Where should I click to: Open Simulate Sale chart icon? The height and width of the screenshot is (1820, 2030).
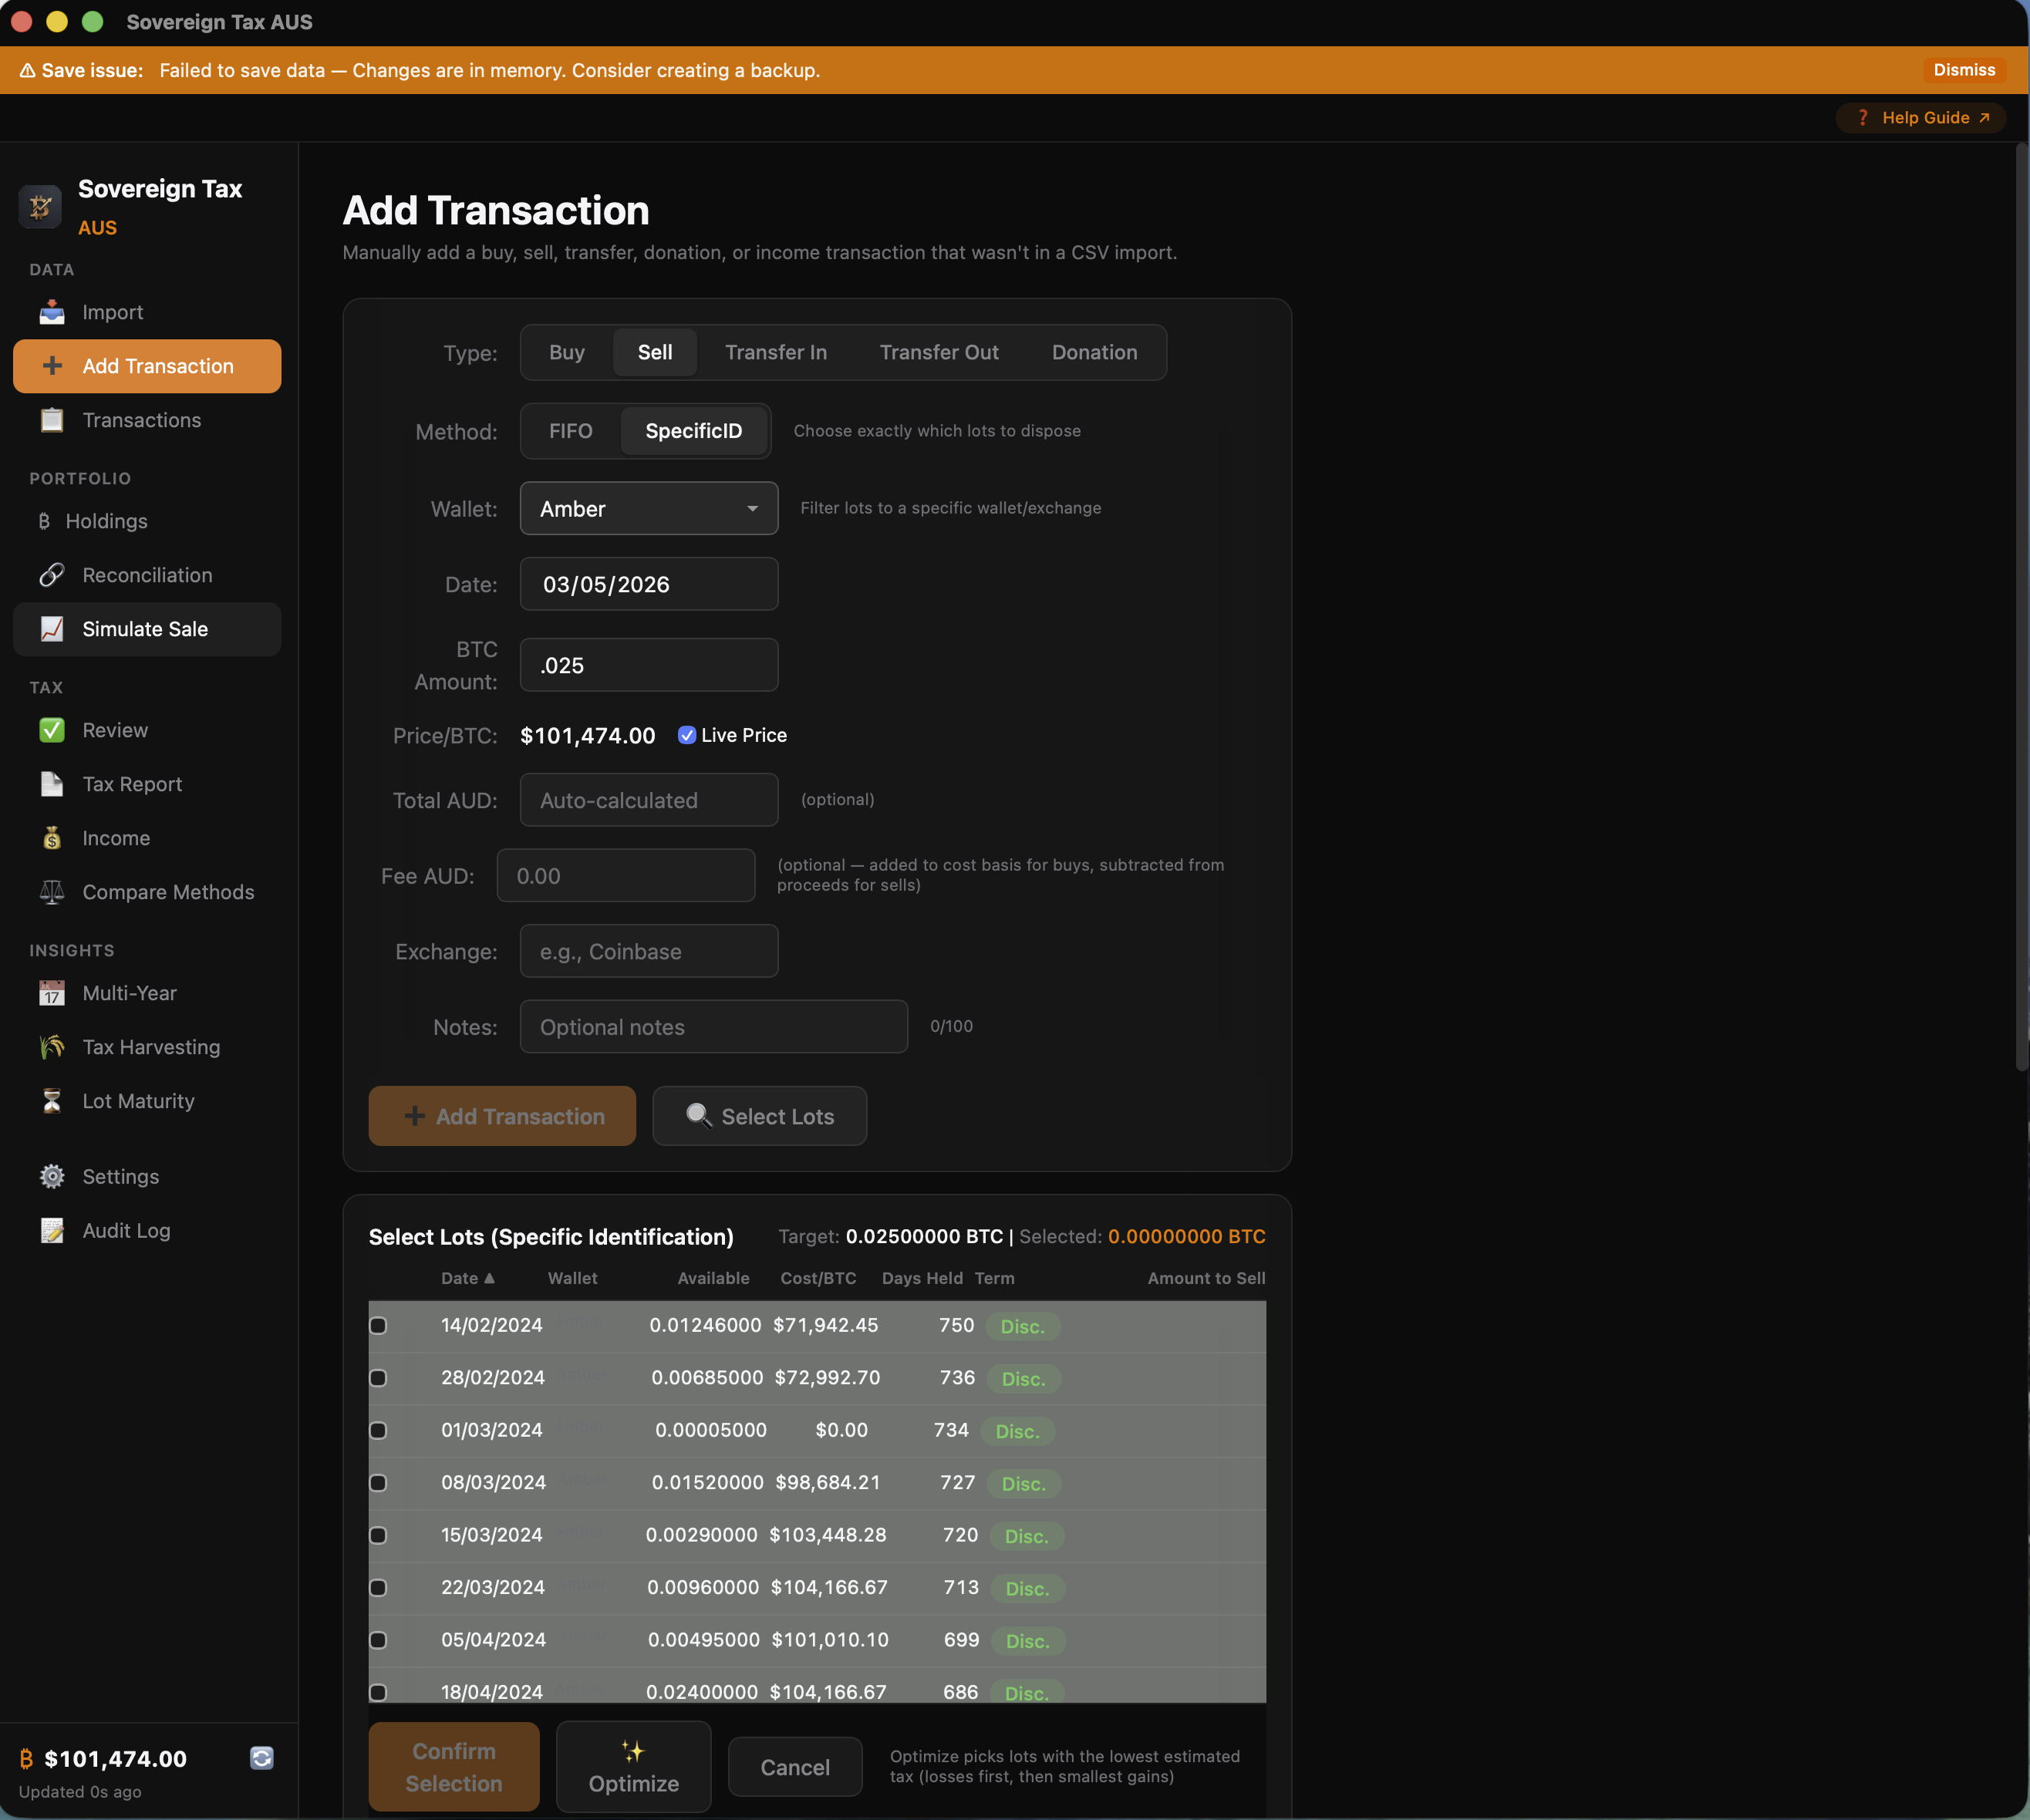pyautogui.click(x=52, y=629)
